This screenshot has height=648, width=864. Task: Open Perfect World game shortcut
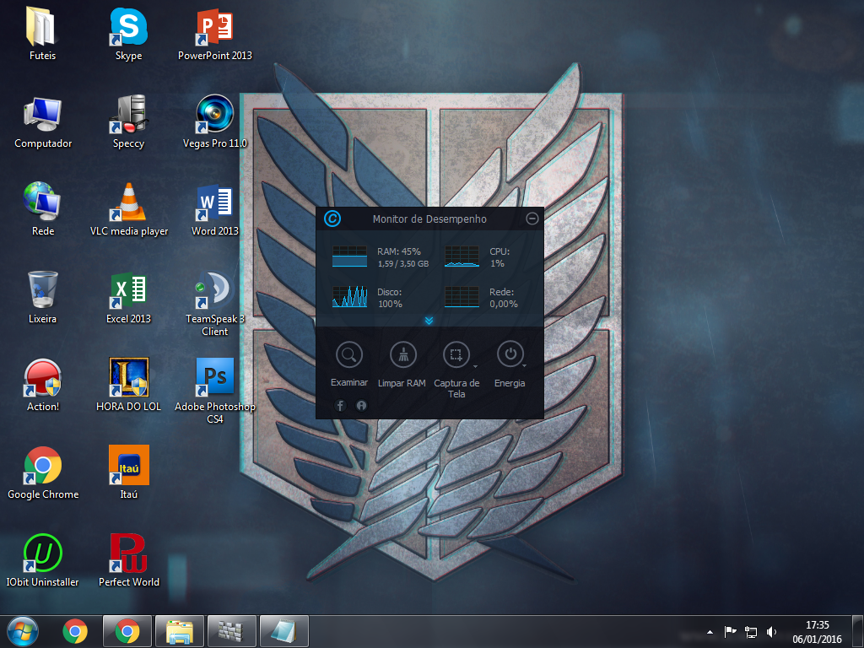pyautogui.click(x=128, y=560)
